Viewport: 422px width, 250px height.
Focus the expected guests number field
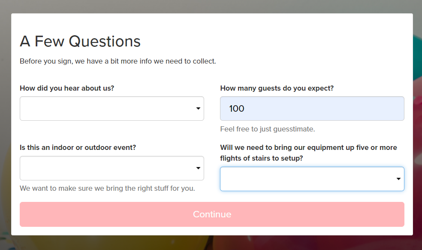pos(312,108)
